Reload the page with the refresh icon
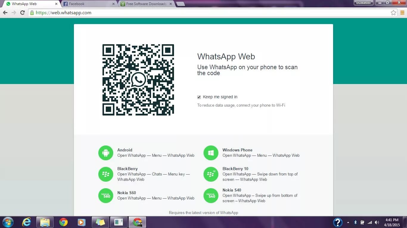The image size is (407, 228). coord(22,12)
